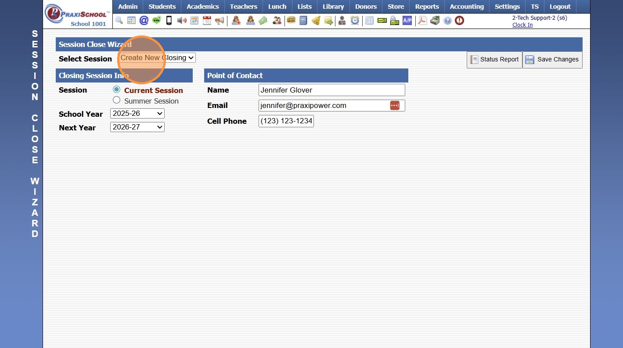The height and width of the screenshot is (348, 623).
Task: Open the two-person family icon
Action: pos(277,21)
